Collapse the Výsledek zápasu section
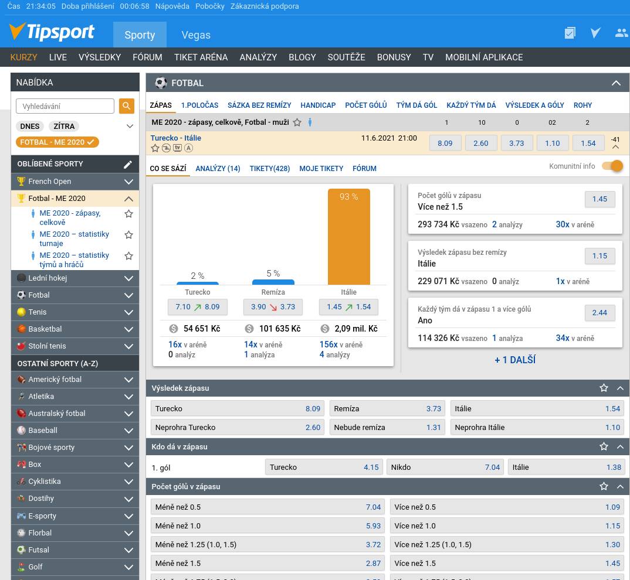This screenshot has height=580, width=630. (x=620, y=388)
